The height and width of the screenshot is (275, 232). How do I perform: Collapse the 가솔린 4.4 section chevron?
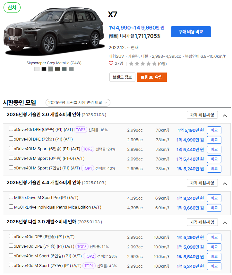coord(225,184)
